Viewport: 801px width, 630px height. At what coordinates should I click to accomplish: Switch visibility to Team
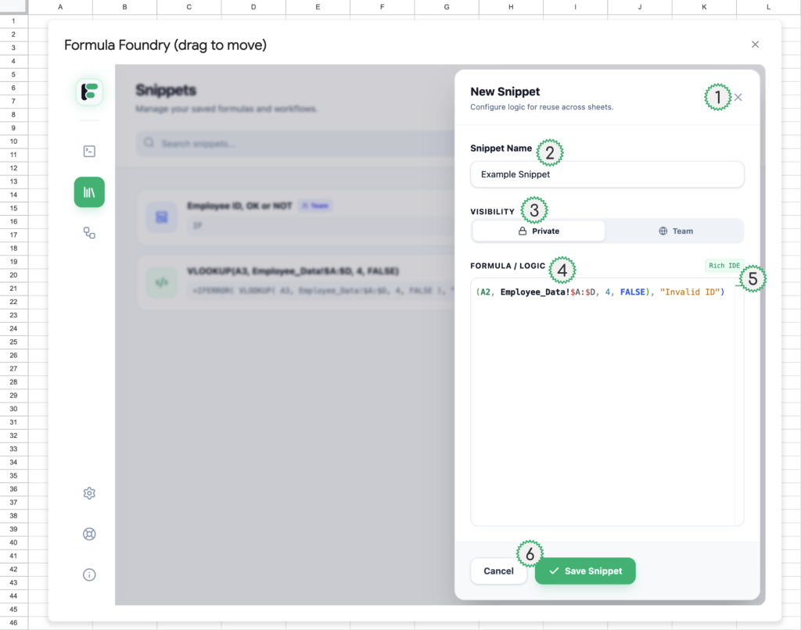coord(675,231)
